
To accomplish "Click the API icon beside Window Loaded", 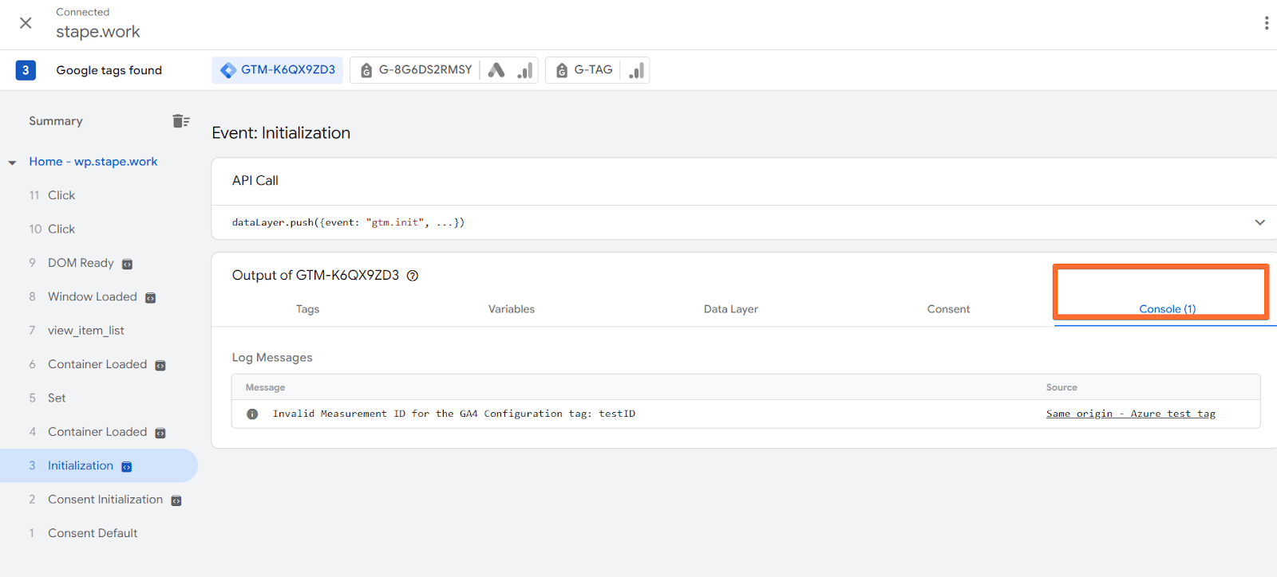I will [x=150, y=297].
